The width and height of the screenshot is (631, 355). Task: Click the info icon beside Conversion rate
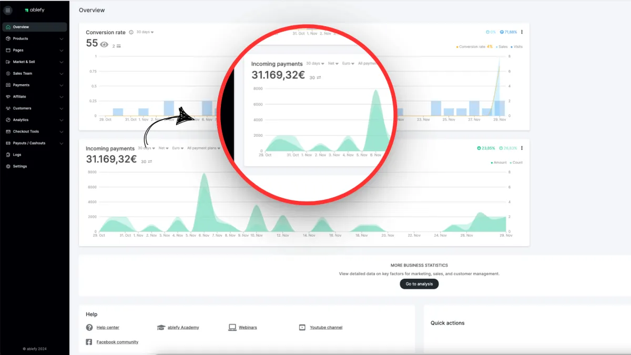(x=131, y=32)
